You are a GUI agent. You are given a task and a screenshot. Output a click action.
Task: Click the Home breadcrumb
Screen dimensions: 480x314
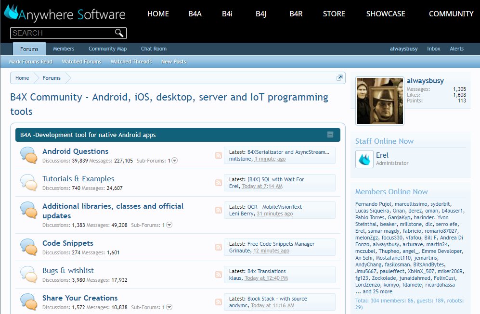(22, 78)
